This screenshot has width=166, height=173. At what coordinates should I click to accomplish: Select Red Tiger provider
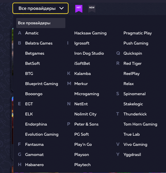coord(132,63)
